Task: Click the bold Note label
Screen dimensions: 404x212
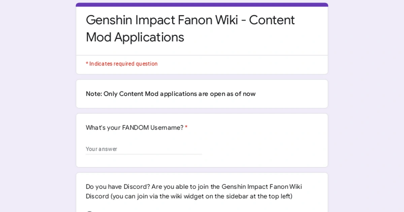Action: pyautogui.click(x=93, y=94)
